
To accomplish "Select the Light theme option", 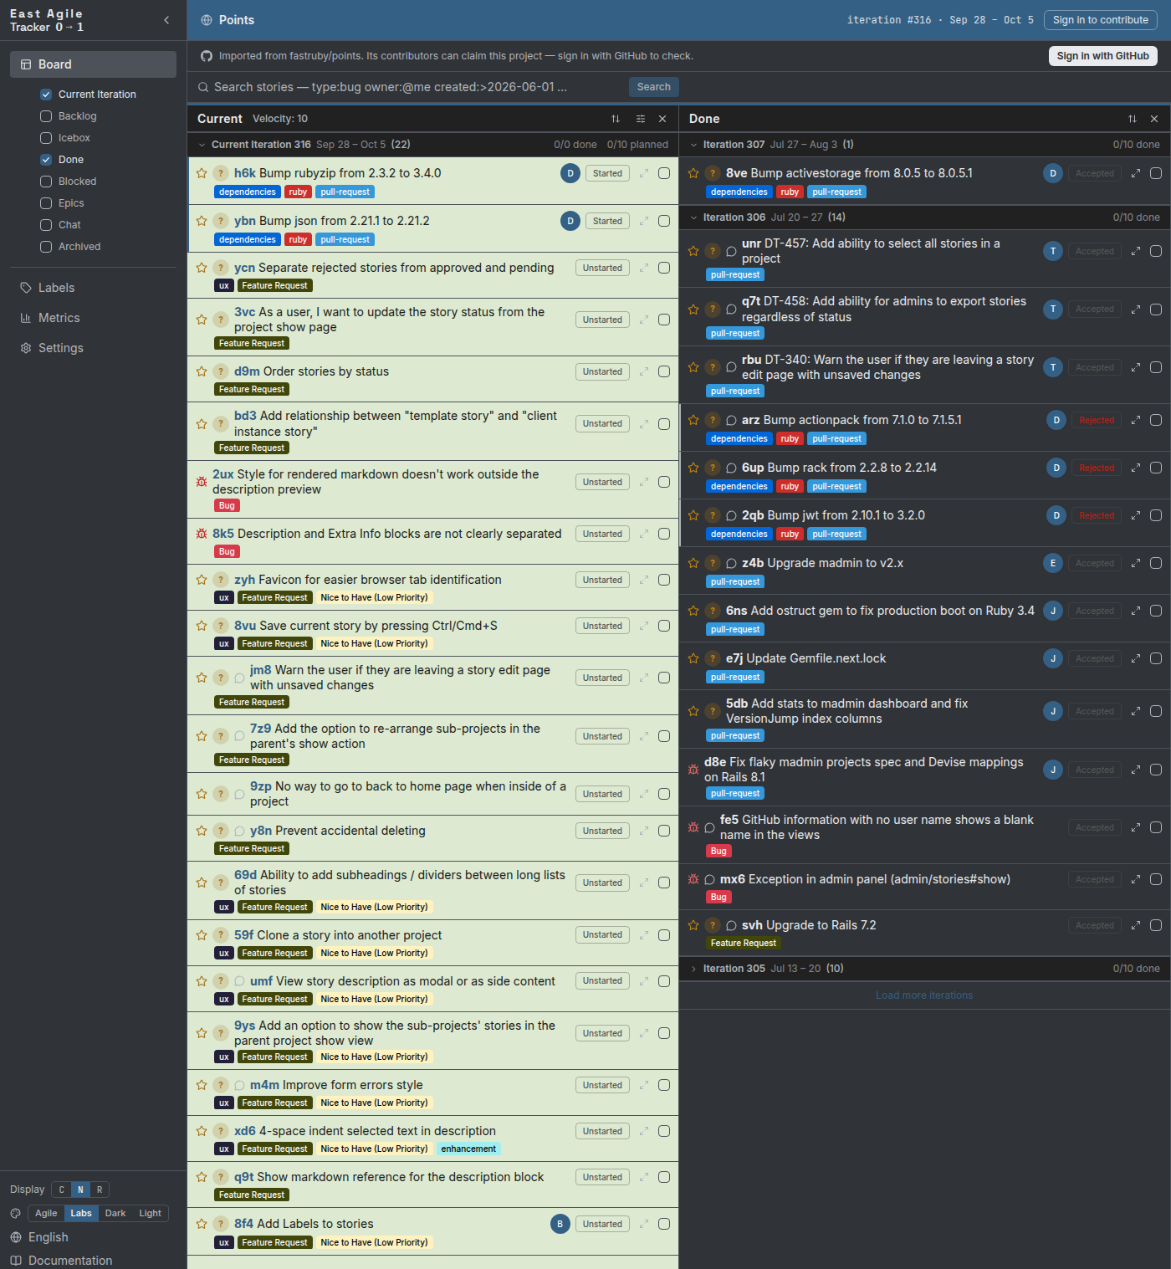I will click(151, 1214).
